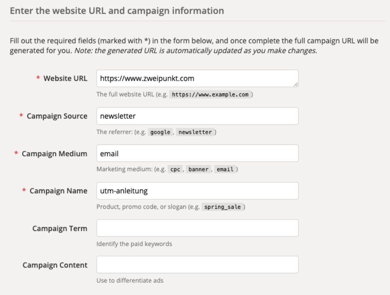The height and width of the screenshot is (295, 390).
Task: Click the cpc example code chip
Action: [175, 169]
